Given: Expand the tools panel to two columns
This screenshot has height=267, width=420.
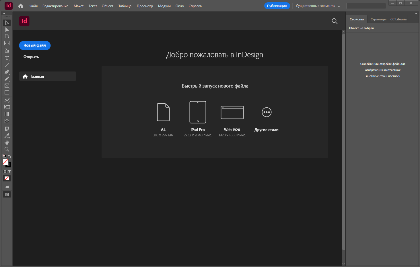Looking at the screenshot, I should (x=4, y=13).
